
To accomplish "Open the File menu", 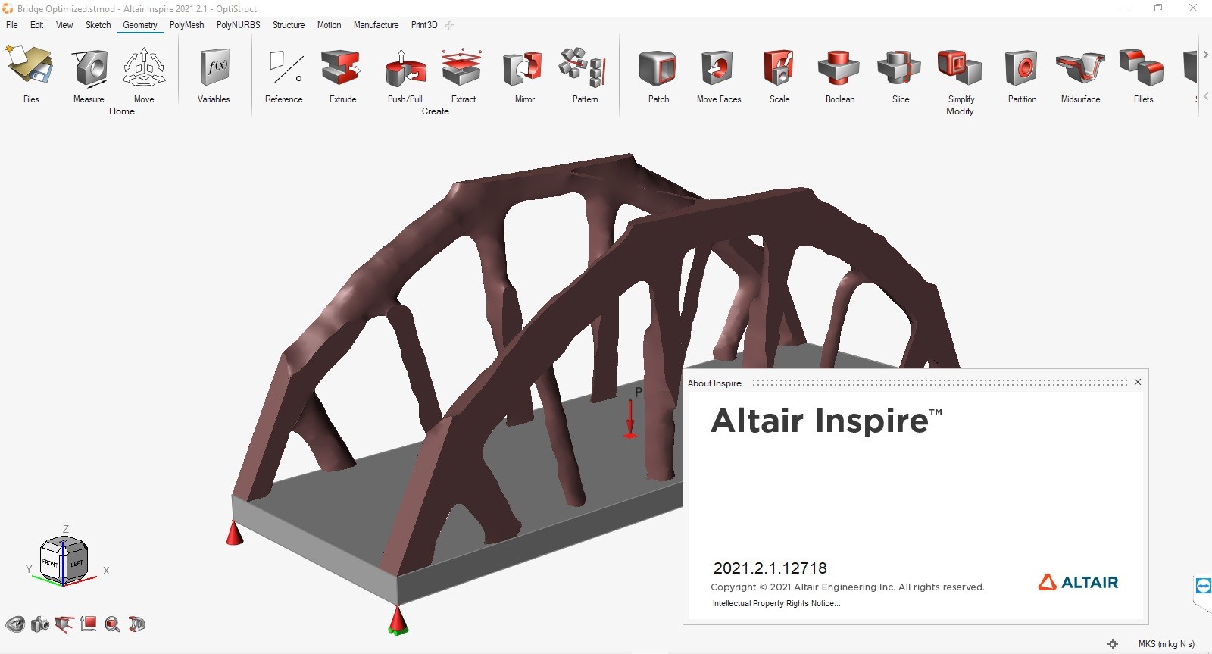I will pyautogui.click(x=12, y=25).
